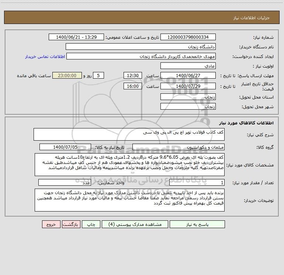284x275 pixels.
Task: Click the deadline time field 12:30
Action: point(132,75)
